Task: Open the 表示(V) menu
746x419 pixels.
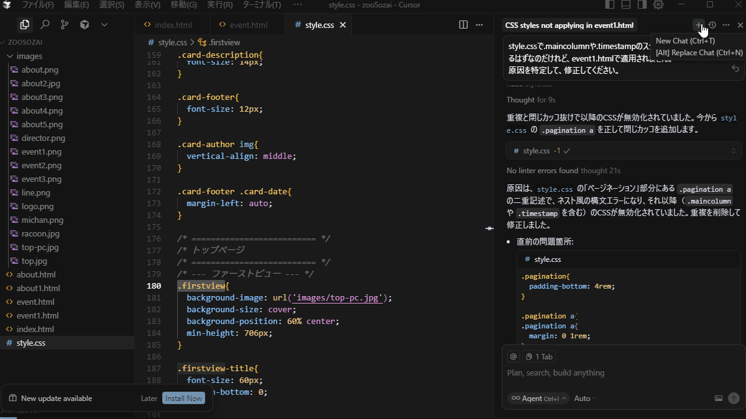Action: point(147,5)
